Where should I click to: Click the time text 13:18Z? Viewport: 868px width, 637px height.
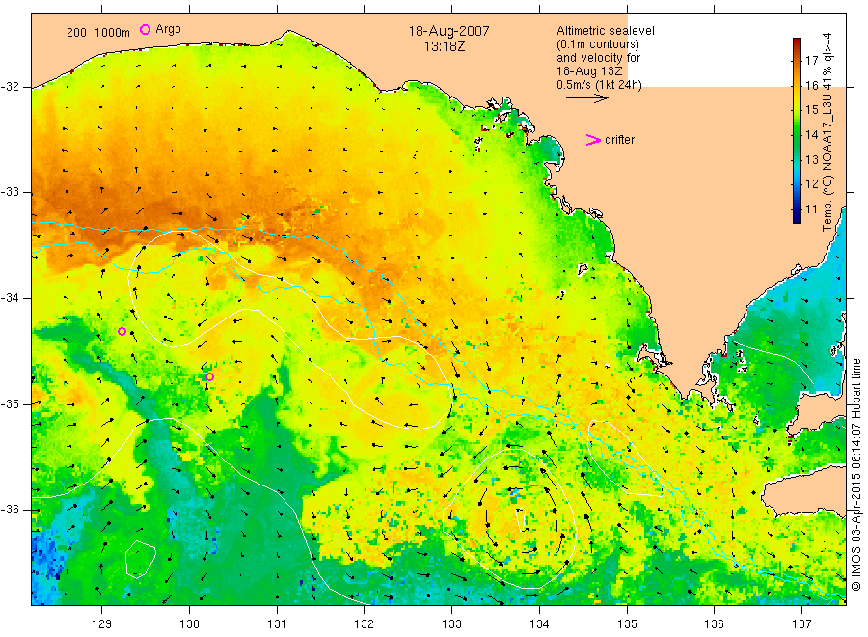[x=445, y=47]
